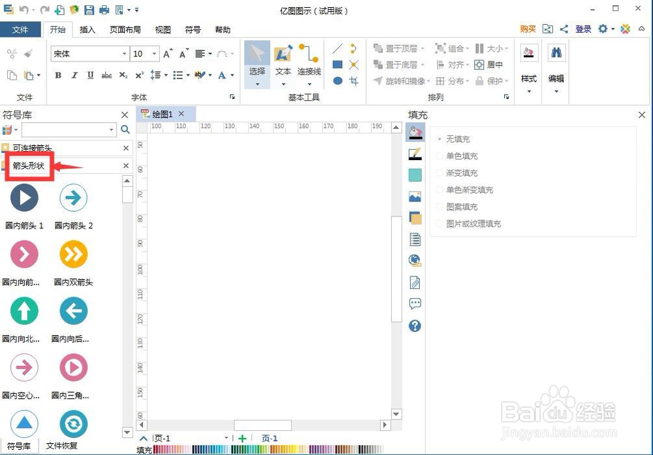
Task: Select the 圆内双箭头 shape thumbnail
Action: [x=73, y=254]
